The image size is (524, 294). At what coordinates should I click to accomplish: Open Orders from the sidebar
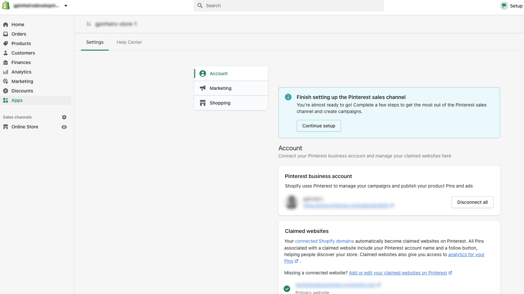pyautogui.click(x=19, y=34)
